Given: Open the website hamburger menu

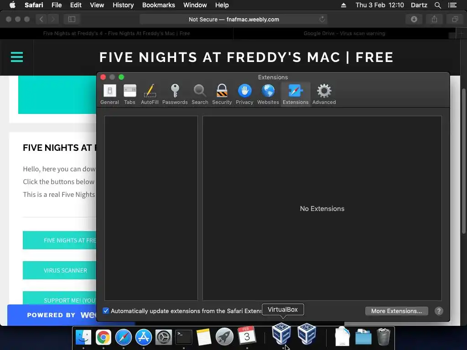Looking at the screenshot, I should click(x=17, y=57).
